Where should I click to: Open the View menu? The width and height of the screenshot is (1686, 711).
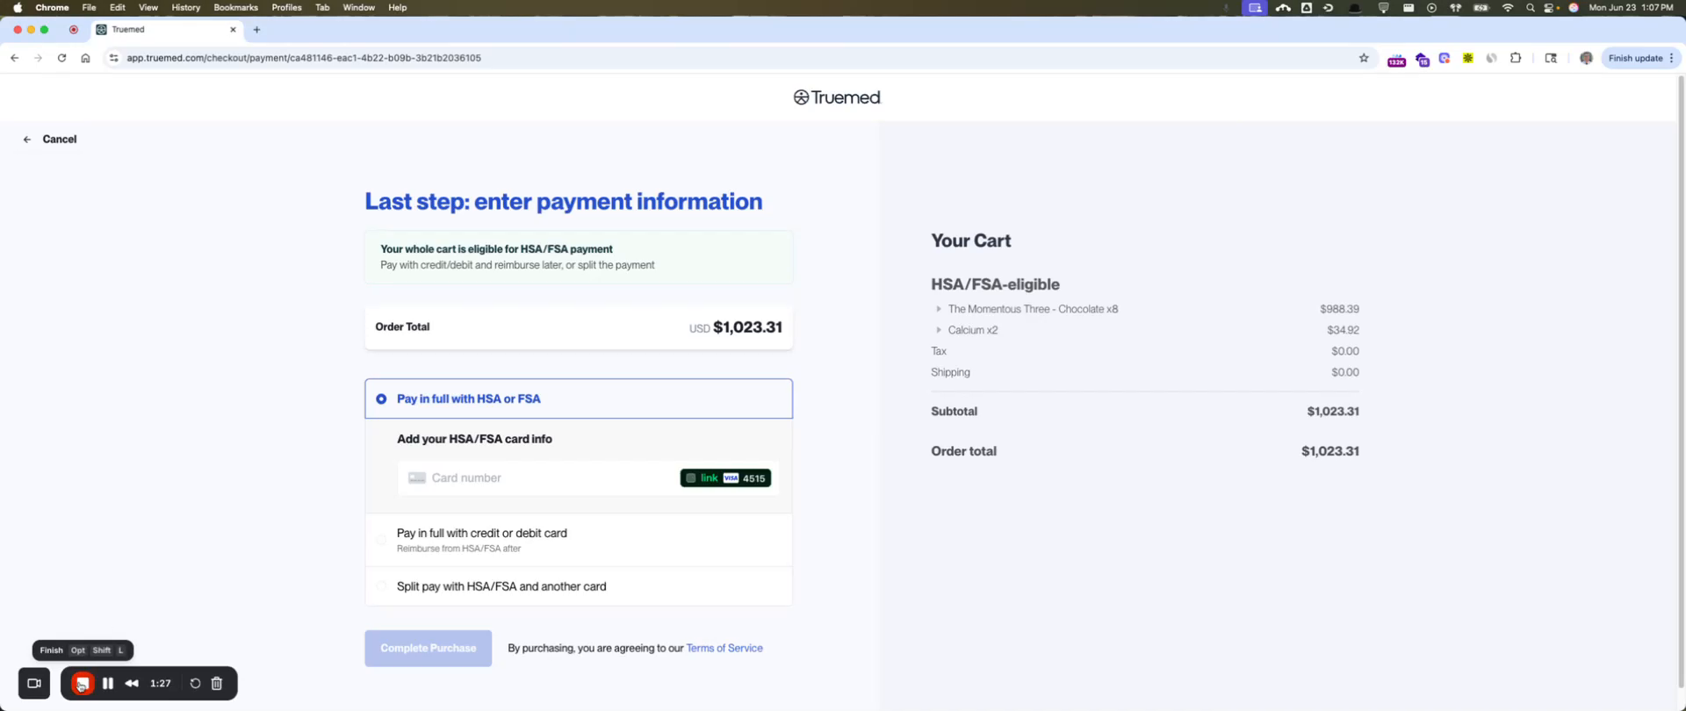click(x=148, y=8)
